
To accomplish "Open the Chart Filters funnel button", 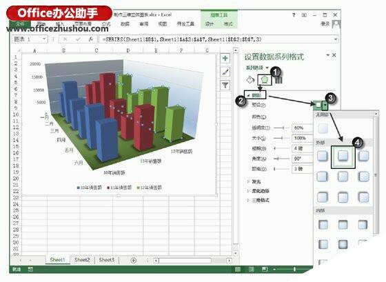I will click(x=225, y=85).
